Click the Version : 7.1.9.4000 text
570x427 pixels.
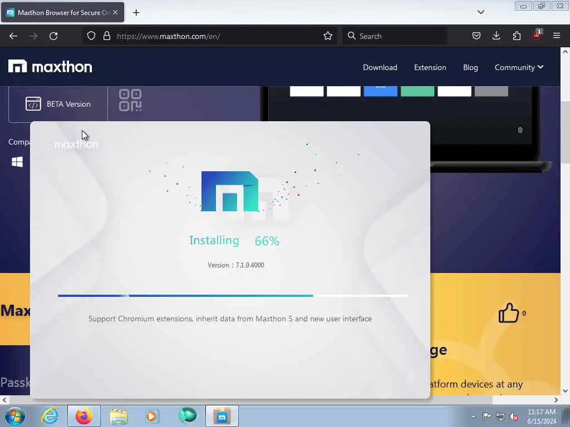235,265
